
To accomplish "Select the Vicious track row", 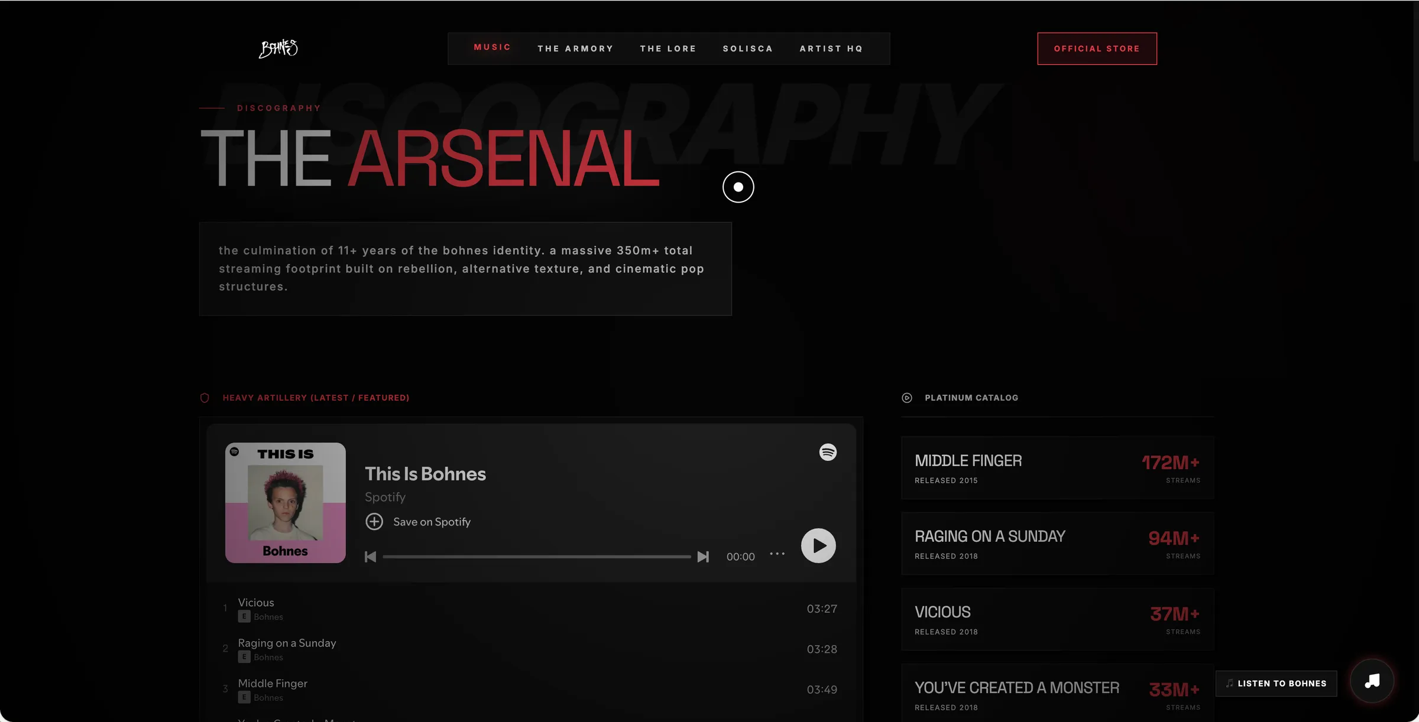I will tap(531, 609).
